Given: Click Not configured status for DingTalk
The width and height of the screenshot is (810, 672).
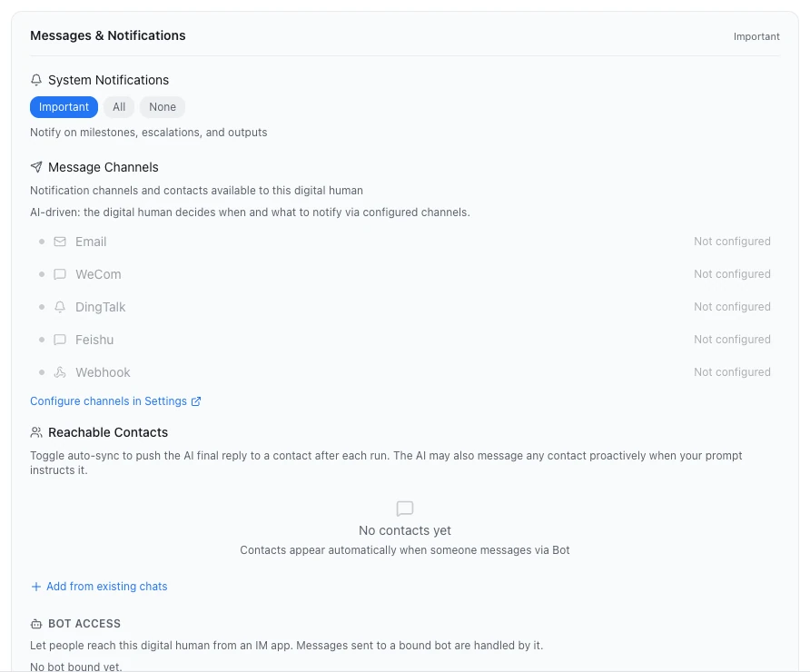Looking at the screenshot, I should click(732, 307).
